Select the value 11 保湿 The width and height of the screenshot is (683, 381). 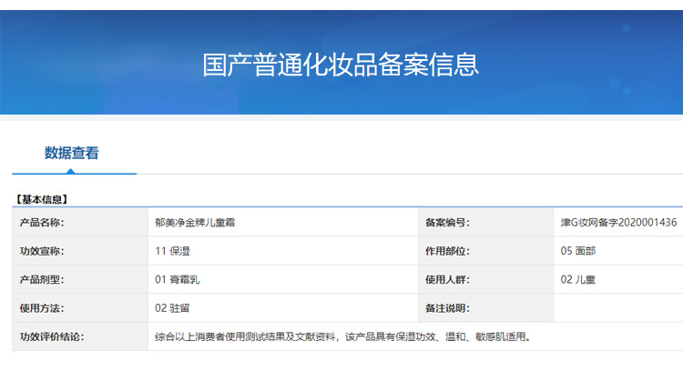click(x=172, y=251)
